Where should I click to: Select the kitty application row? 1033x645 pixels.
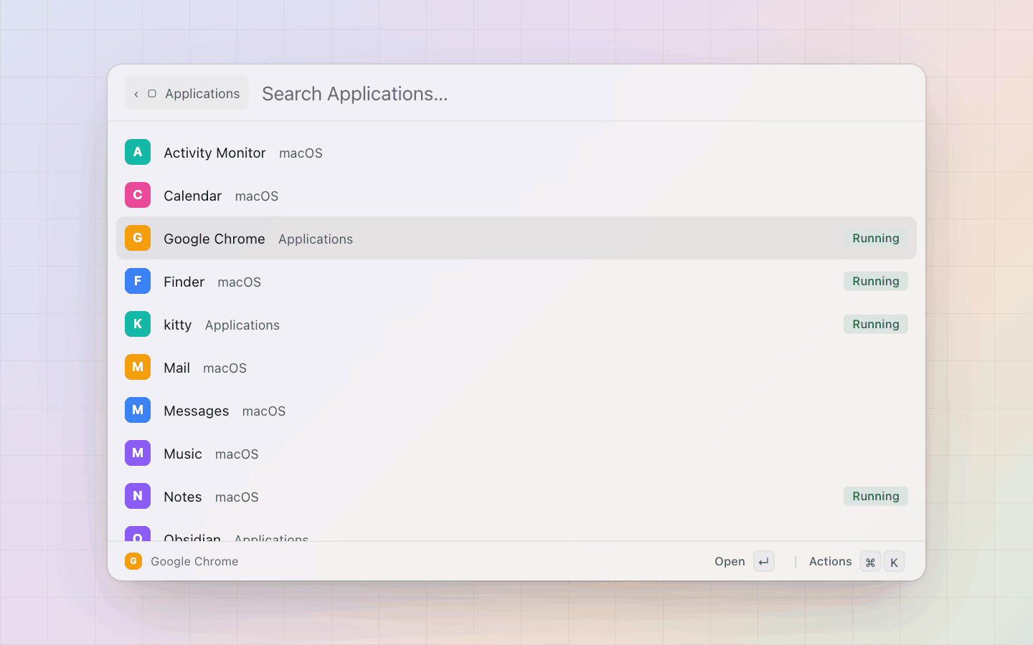tap(516, 324)
